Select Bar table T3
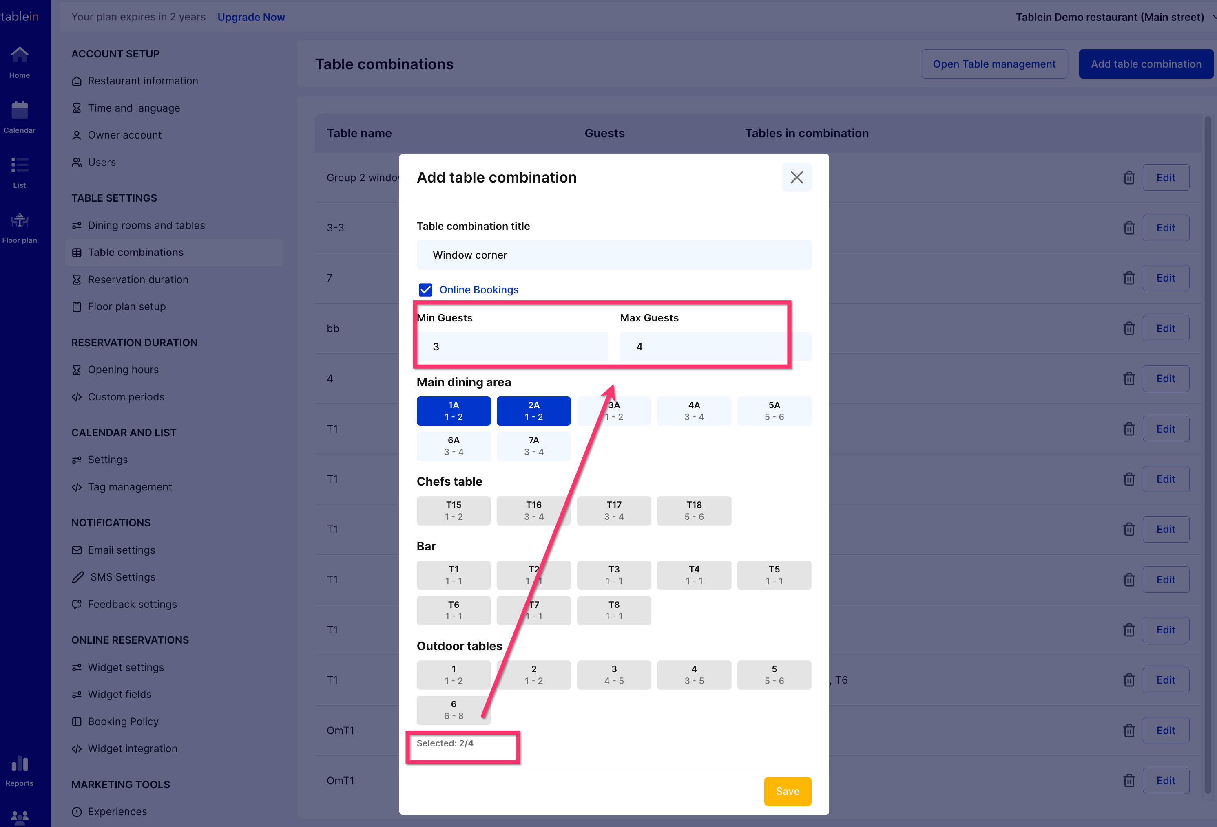The height and width of the screenshot is (827, 1217). coord(614,575)
